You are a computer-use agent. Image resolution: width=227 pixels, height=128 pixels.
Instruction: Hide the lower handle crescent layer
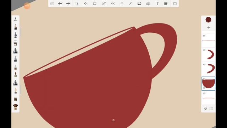(x=204, y=64)
